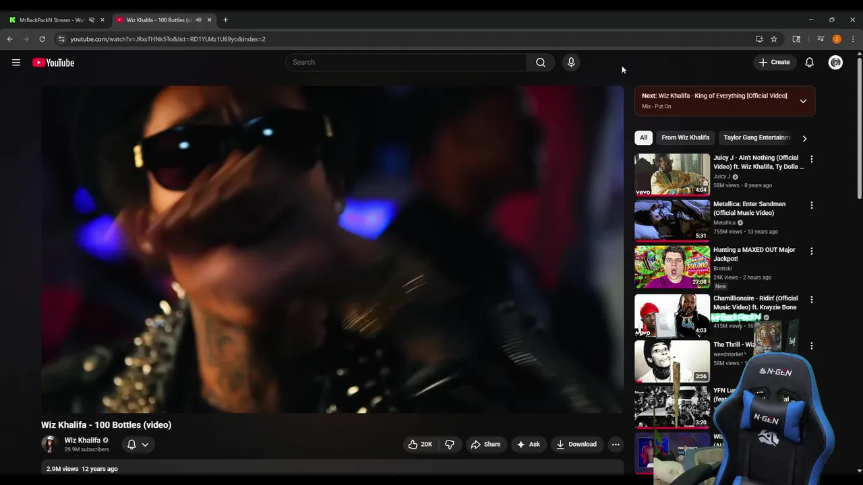Open the more actions ellipsis under the video

pyautogui.click(x=616, y=445)
